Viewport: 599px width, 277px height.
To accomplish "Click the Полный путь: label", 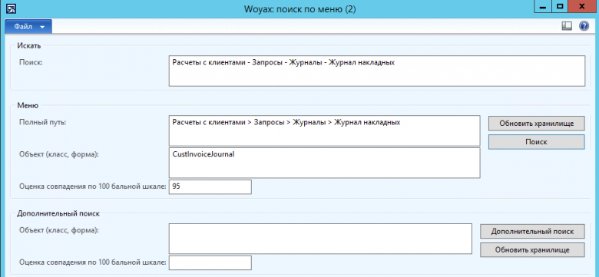I will [43, 122].
